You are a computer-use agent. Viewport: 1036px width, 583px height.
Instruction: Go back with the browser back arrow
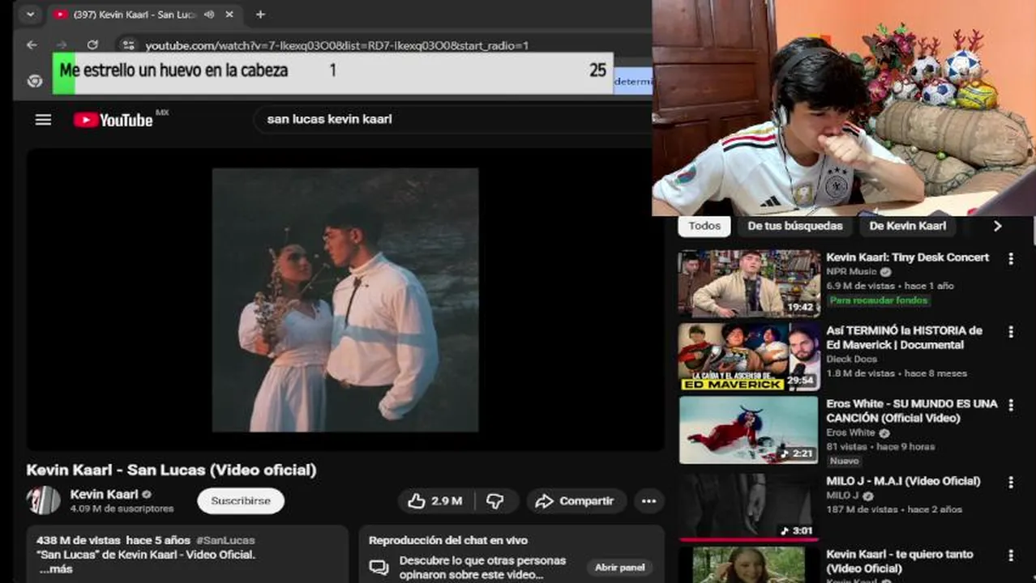click(x=32, y=45)
